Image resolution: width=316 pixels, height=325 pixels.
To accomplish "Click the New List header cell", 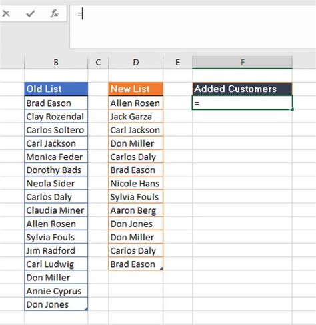I will point(136,89).
